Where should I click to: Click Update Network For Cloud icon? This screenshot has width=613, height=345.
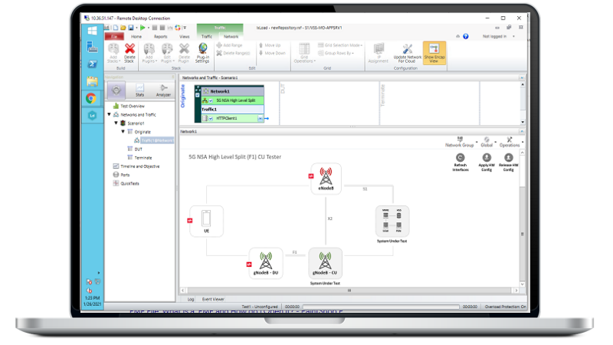(407, 52)
